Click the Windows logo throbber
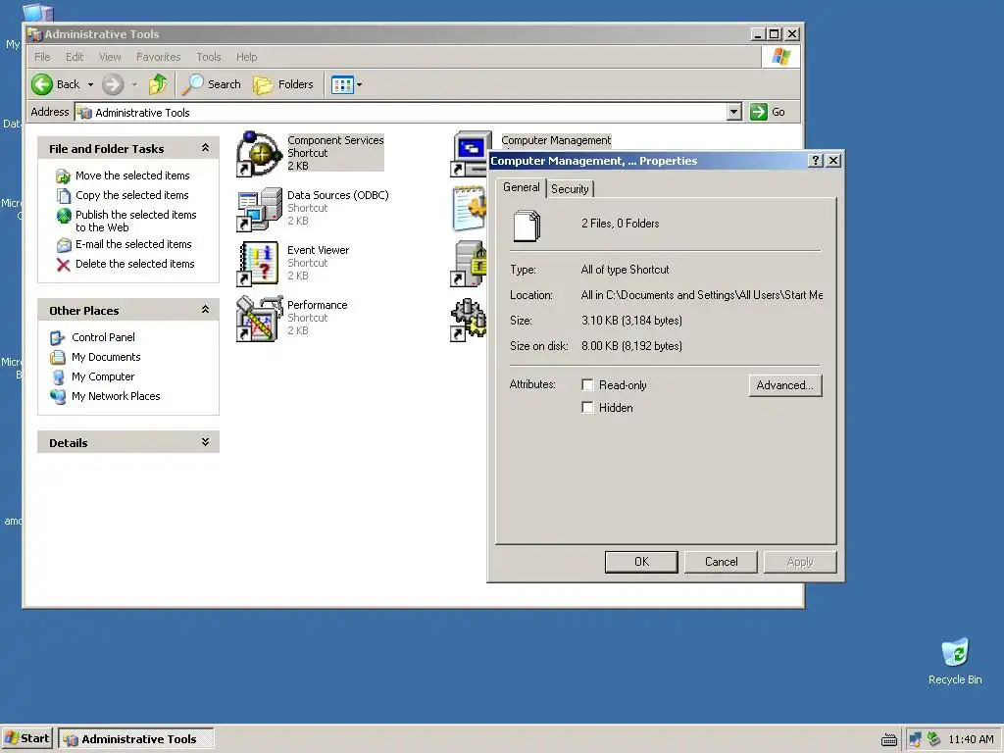Screen dimensions: 1004x753 click(781, 57)
